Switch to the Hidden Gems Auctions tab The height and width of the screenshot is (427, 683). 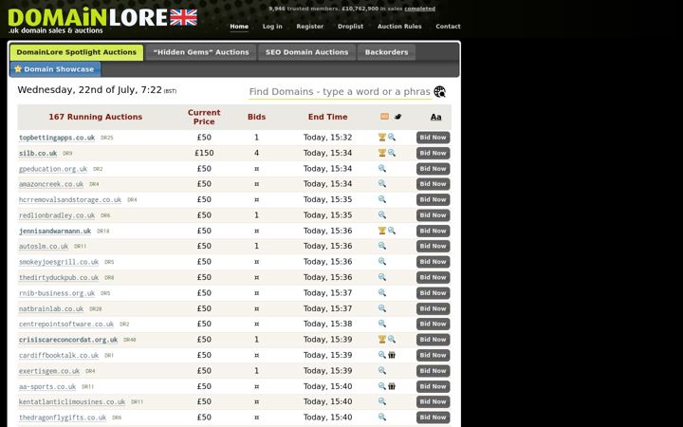[x=201, y=52]
